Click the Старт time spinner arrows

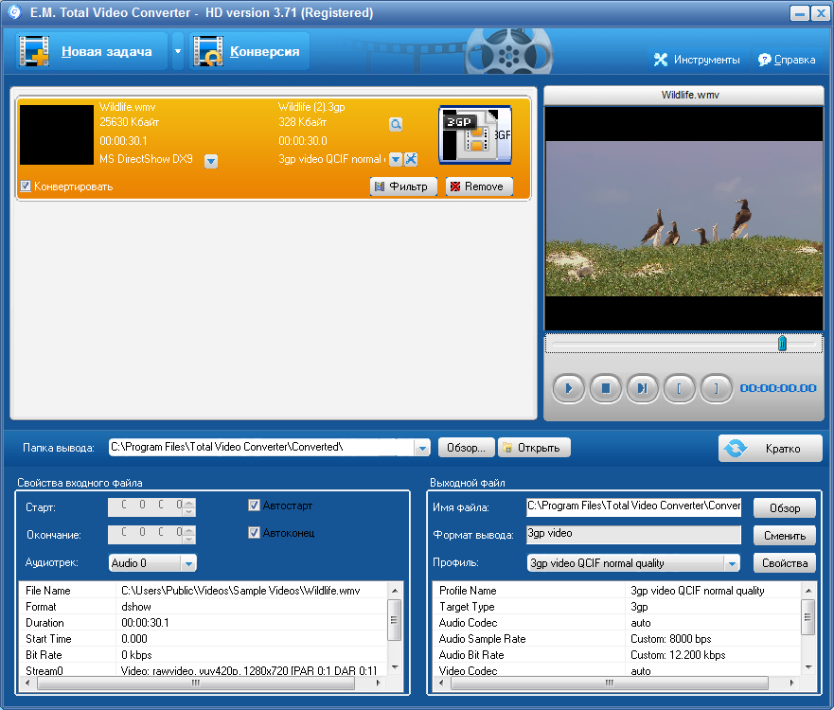(x=189, y=506)
